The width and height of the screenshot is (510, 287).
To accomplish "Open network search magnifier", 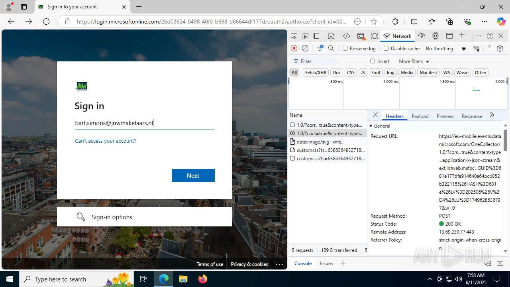I will [x=331, y=48].
